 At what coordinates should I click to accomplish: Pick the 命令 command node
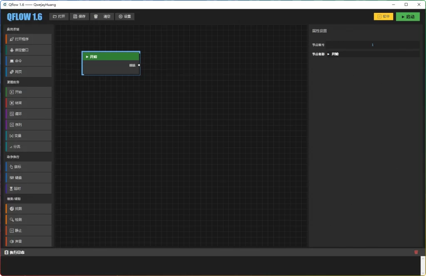click(x=29, y=61)
